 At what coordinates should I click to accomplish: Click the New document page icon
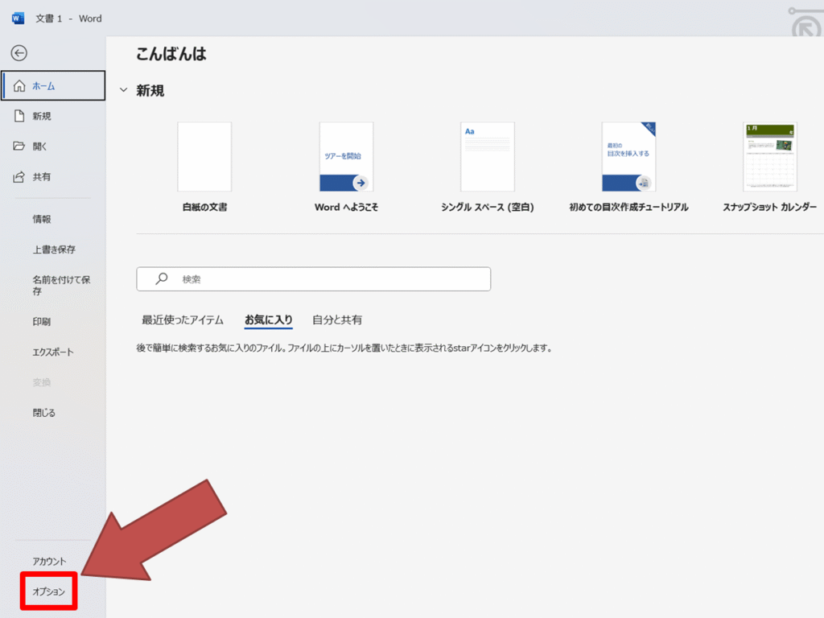(19, 116)
